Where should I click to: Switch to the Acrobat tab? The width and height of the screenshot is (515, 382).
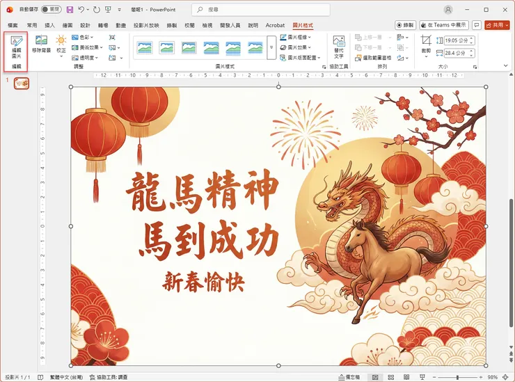(275, 25)
